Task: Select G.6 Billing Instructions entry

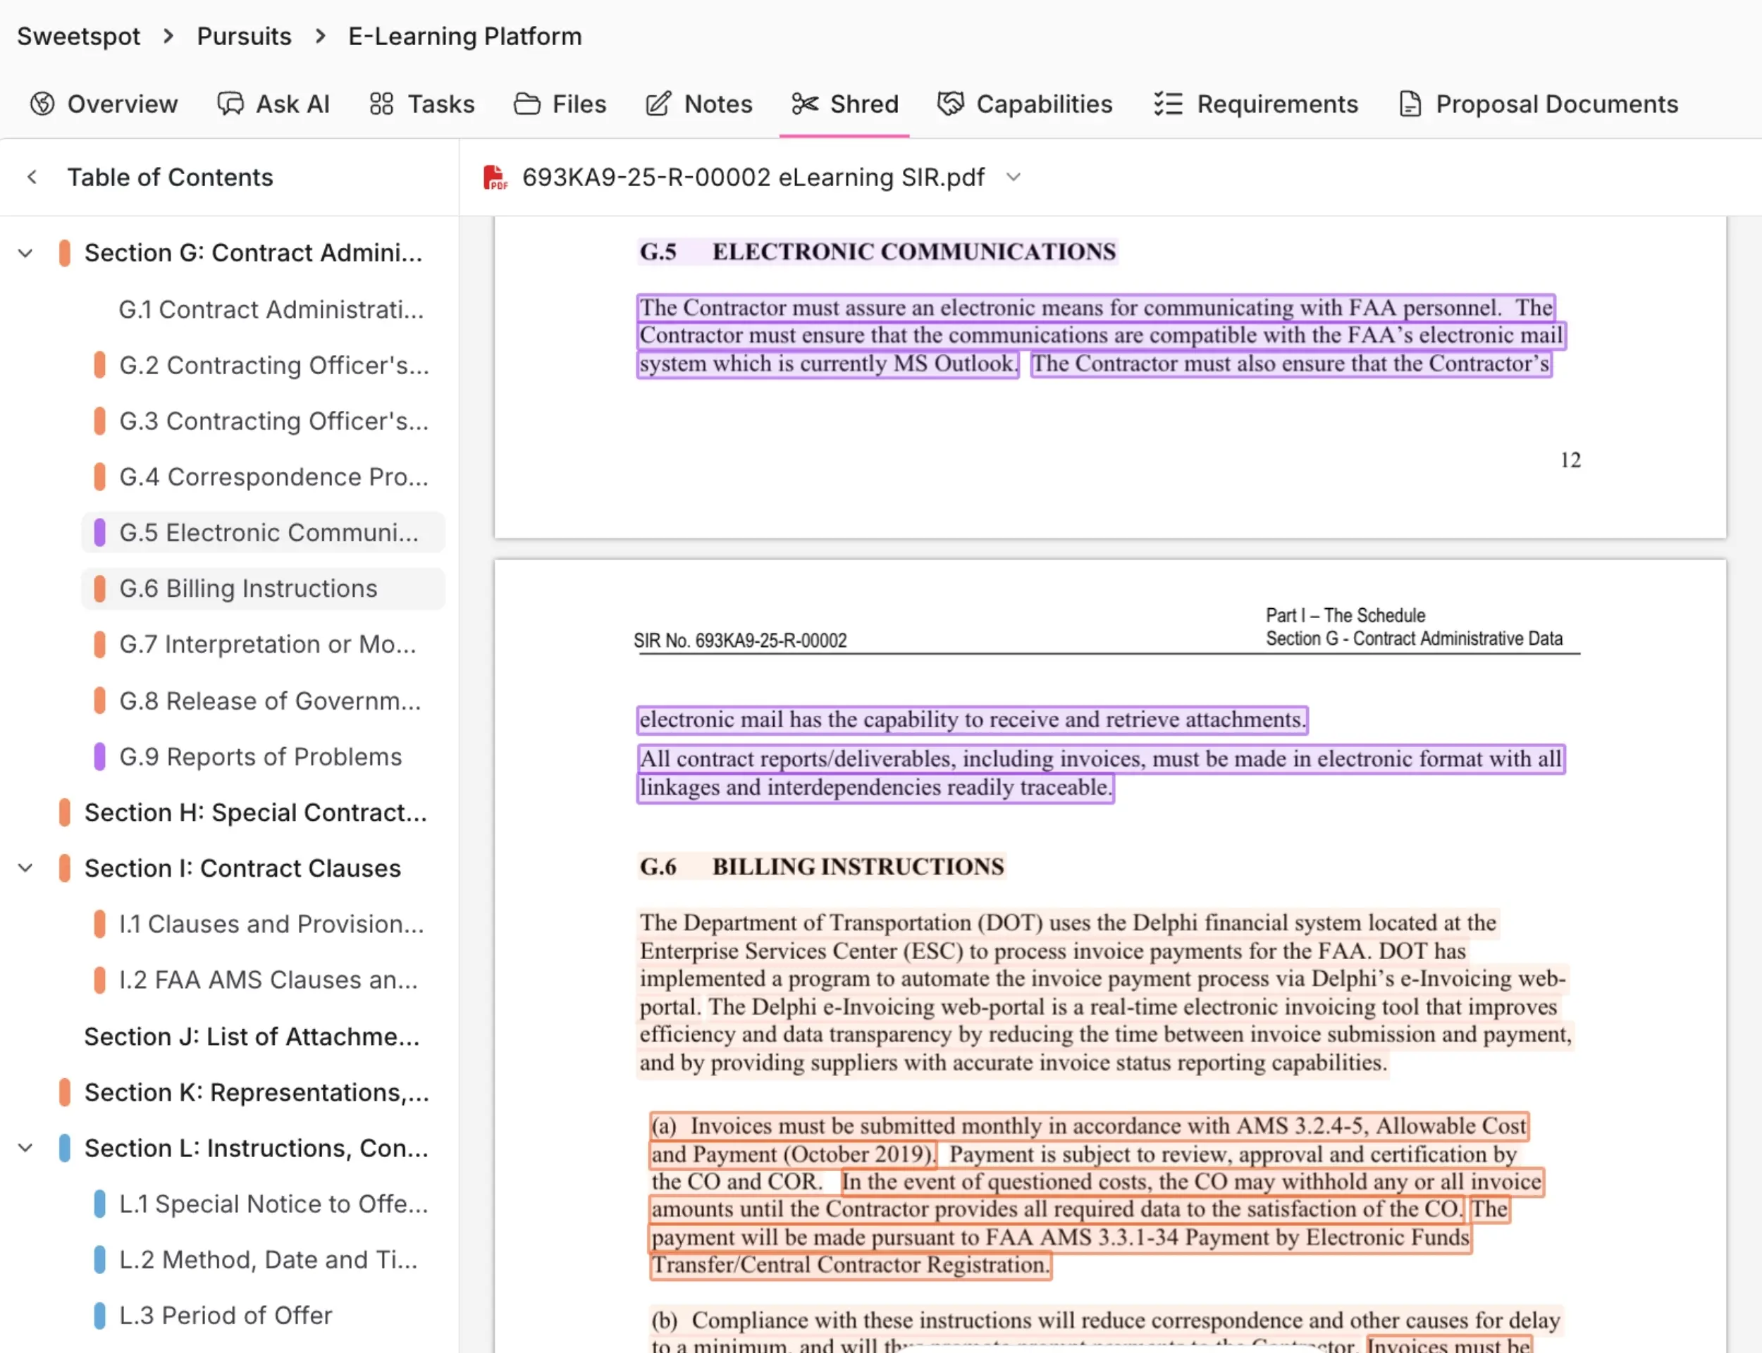Action: (x=264, y=588)
